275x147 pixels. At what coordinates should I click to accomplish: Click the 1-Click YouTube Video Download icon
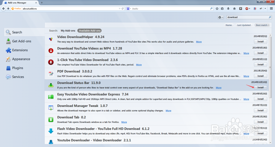click(x=51, y=62)
